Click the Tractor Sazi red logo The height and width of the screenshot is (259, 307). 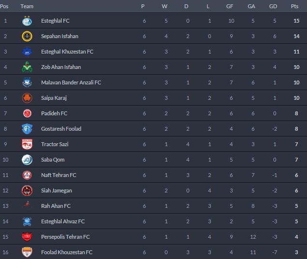pyautogui.click(x=27, y=144)
